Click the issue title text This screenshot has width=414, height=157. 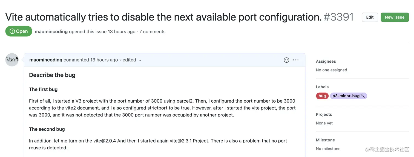163,17
